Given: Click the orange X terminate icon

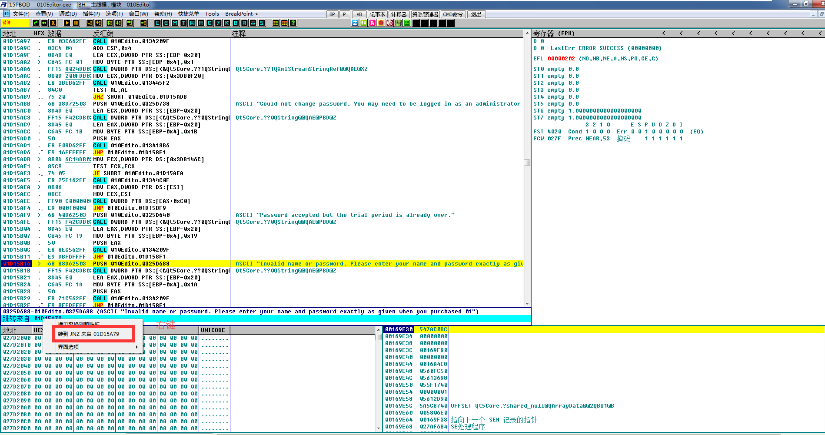Looking at the screenshot, I should [x=53, y=23].
